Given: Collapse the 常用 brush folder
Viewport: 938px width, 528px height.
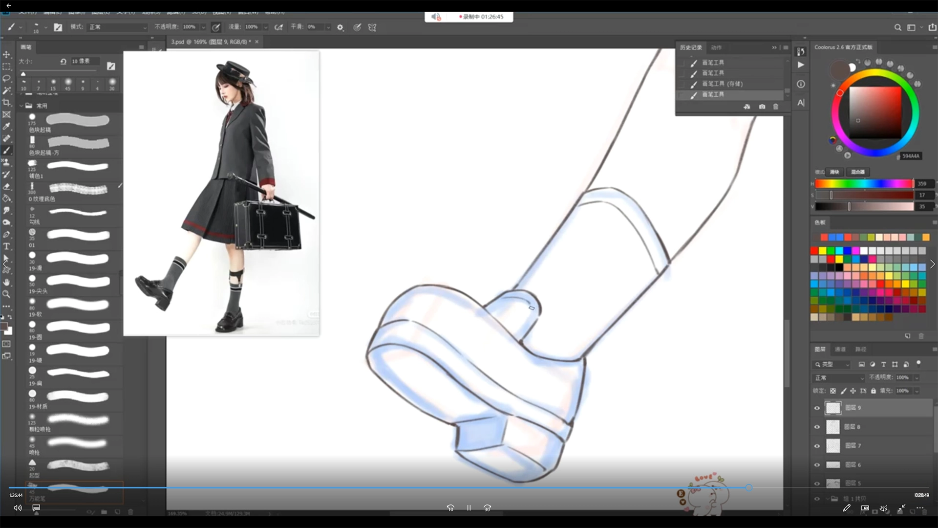Looking at the screenshot, I should pos(21,106).
